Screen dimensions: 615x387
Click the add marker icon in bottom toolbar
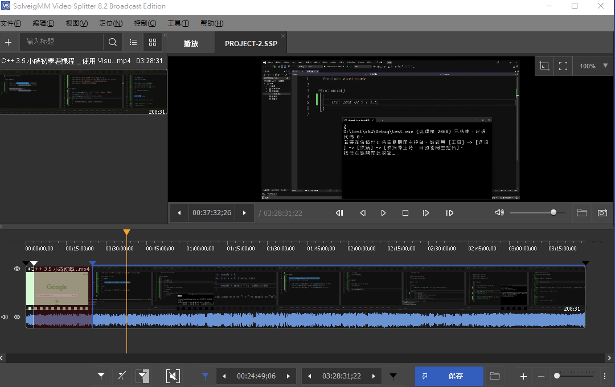click(101, 376)
